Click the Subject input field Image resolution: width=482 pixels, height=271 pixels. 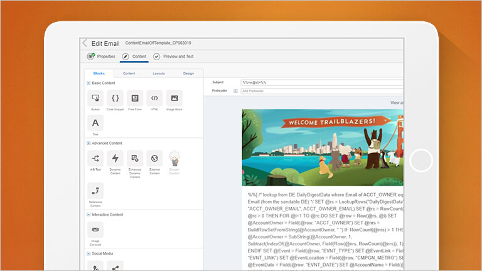(x=322, y=82)
